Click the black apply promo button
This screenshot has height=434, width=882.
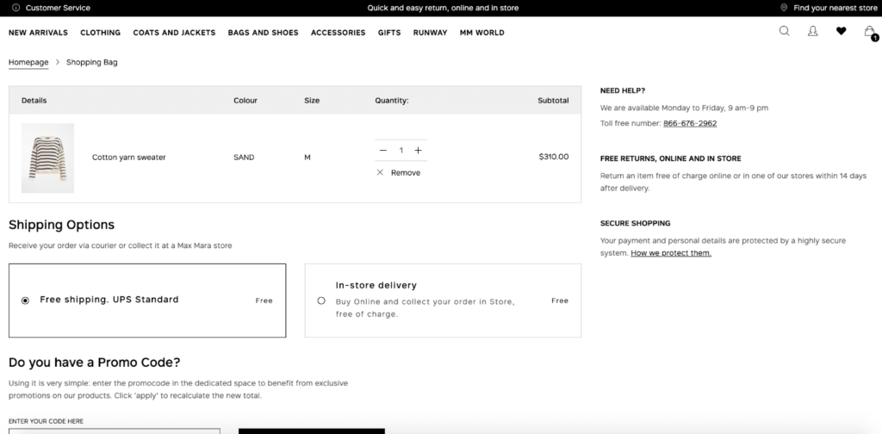point(312,431)
